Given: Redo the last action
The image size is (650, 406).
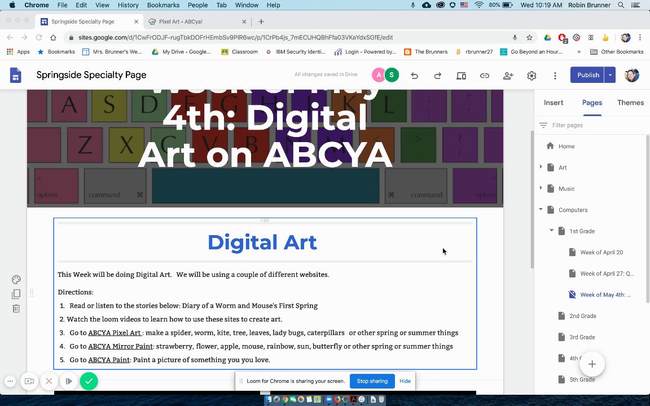Looking at the screenshot, I should [x=437, y=76].
